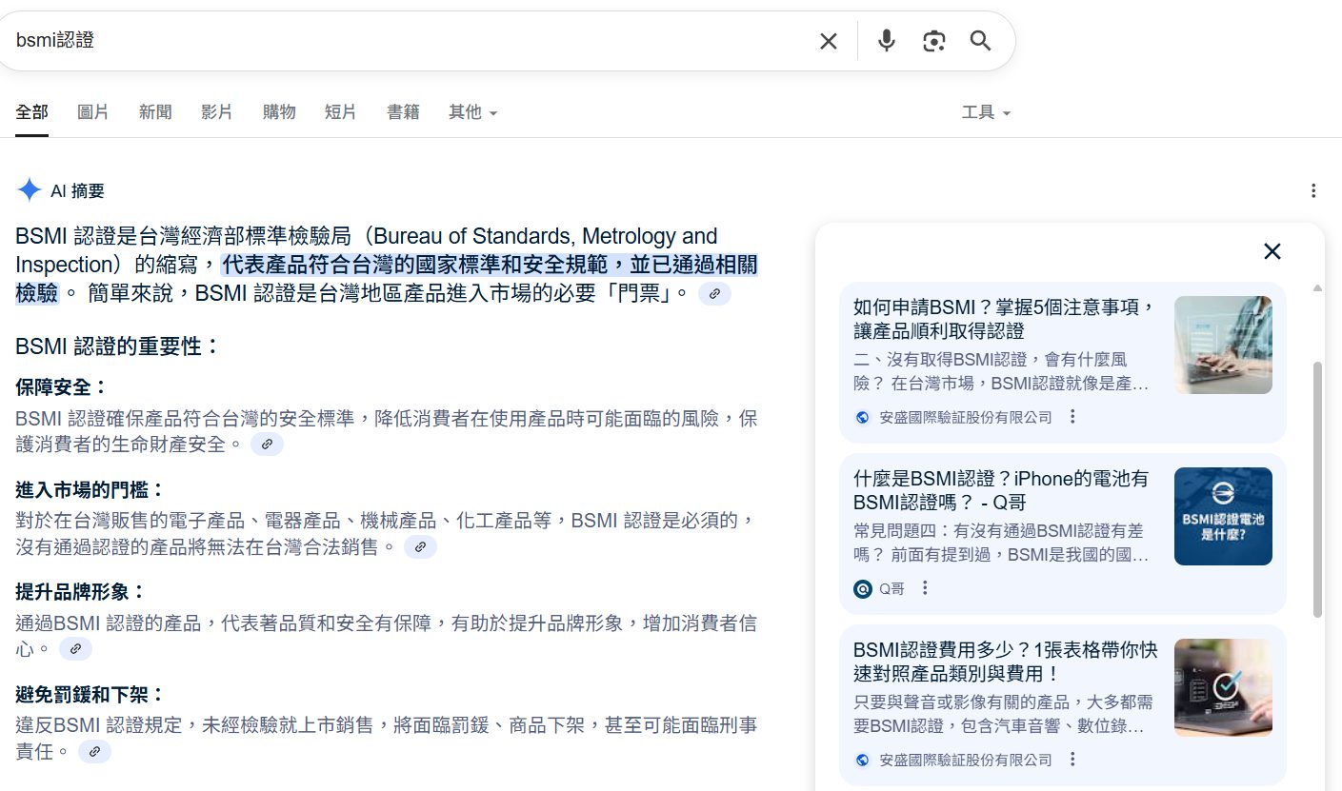This screenshot has width=1342, height=791.
Task: Open source link chip after 「門票」 sentence
Action: tap(715, 293)
